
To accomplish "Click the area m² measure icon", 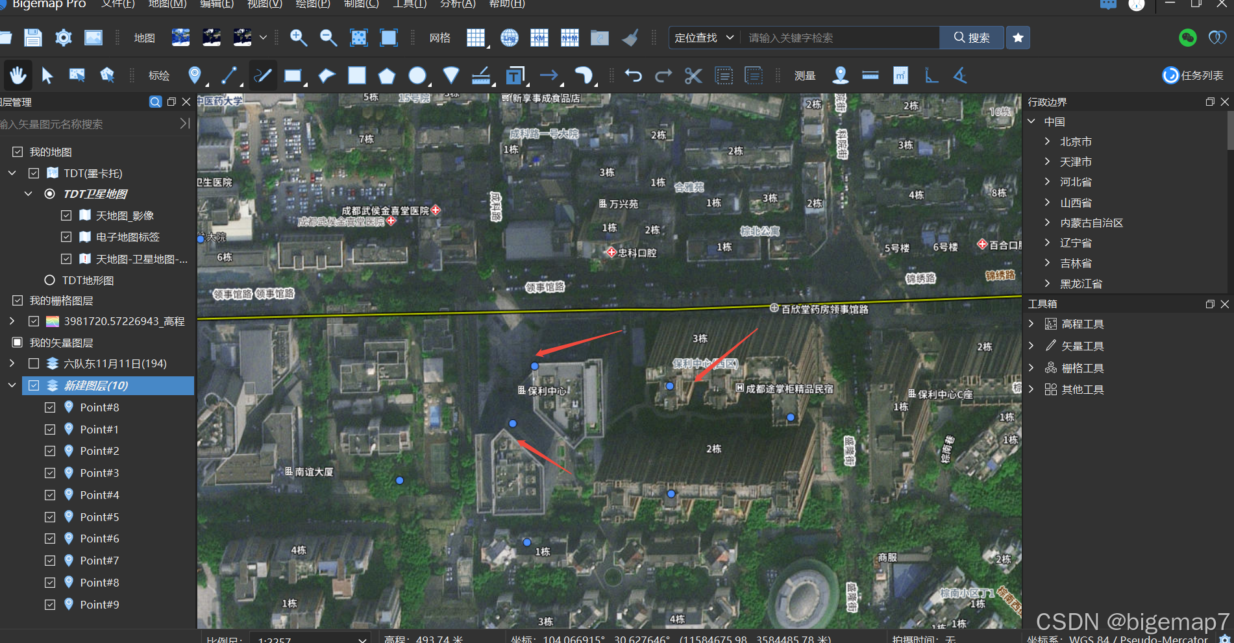I will (900, 76).
